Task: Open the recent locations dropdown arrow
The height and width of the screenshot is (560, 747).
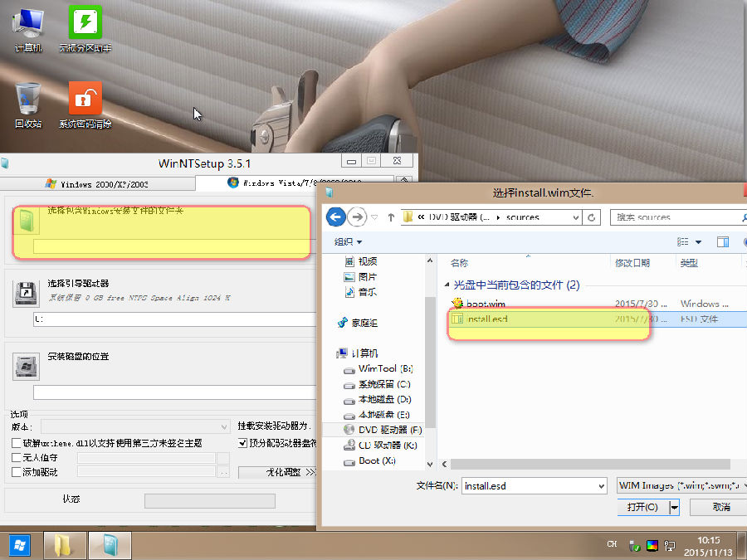Action: [x=374, y=217]
